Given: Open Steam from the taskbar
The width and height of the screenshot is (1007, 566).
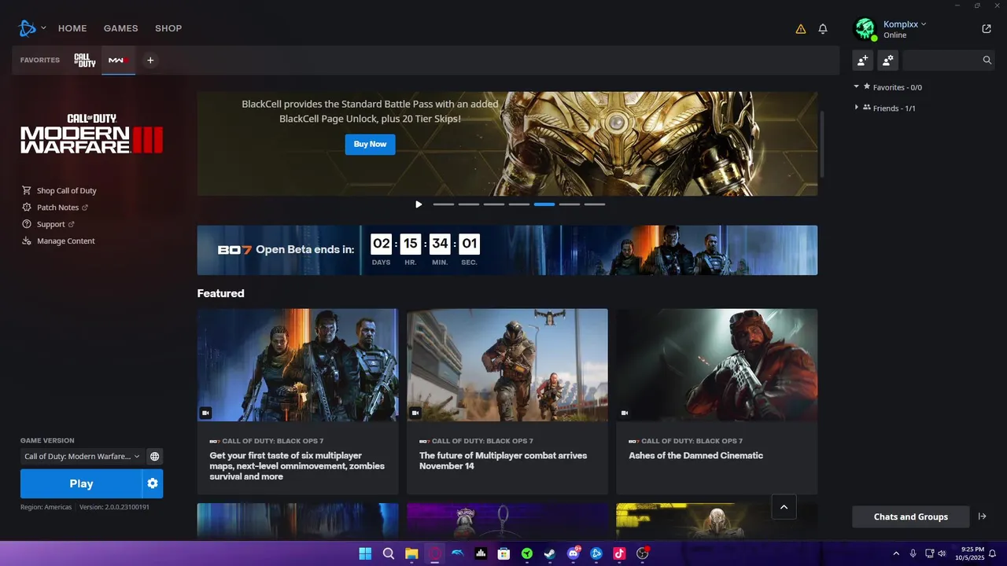Looking at the screenshot, I should pos(550,553).
